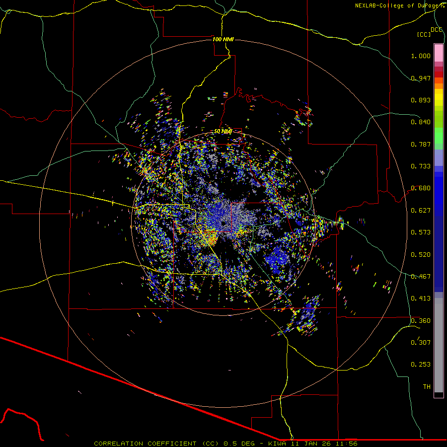
Task: Pick the bright green segment of the color bar
Action: tap(439, 136)
